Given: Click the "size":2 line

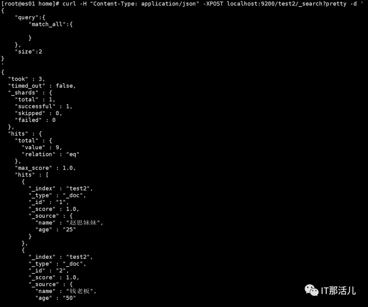Looking at the screenshot, I should pos(29,52).
